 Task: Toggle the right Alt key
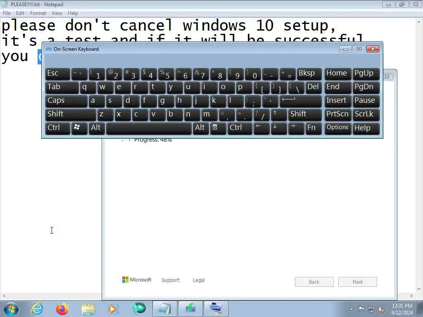201,128
